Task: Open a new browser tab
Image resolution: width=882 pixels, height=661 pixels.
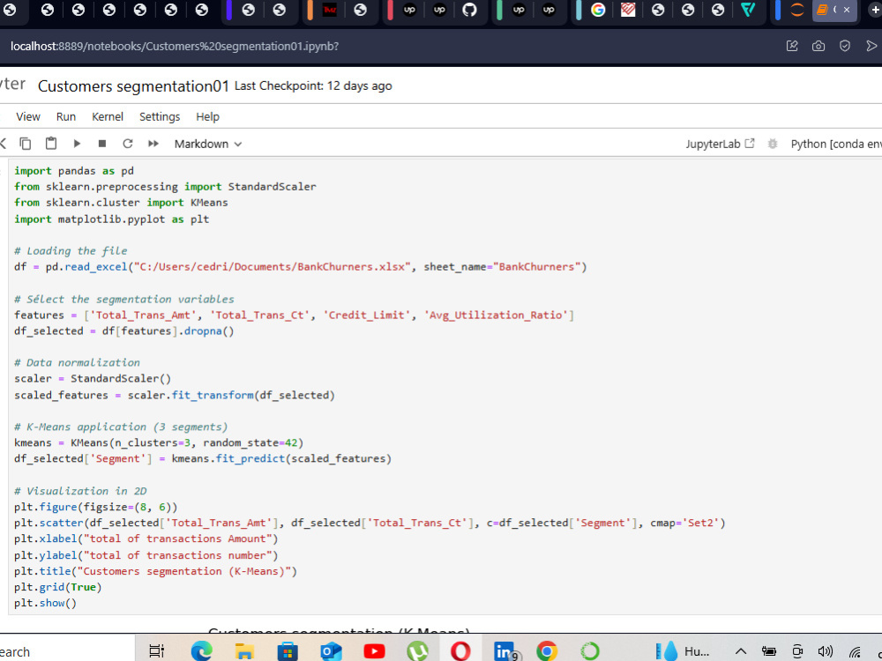Action: (875, 10)
